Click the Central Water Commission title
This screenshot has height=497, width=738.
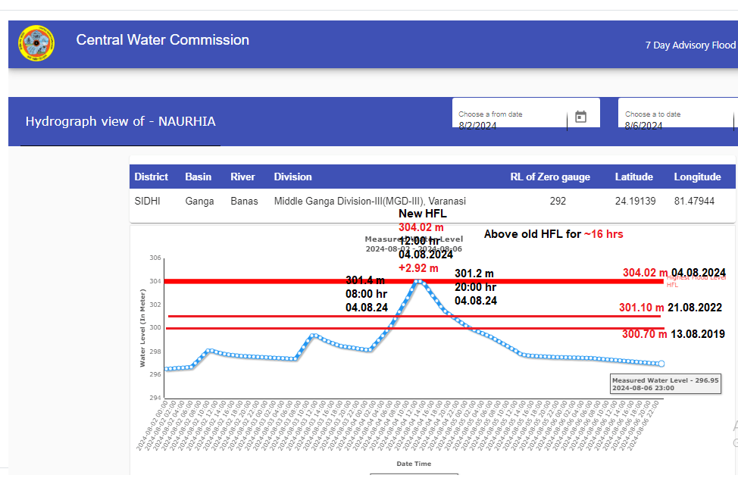click(162, 40)
